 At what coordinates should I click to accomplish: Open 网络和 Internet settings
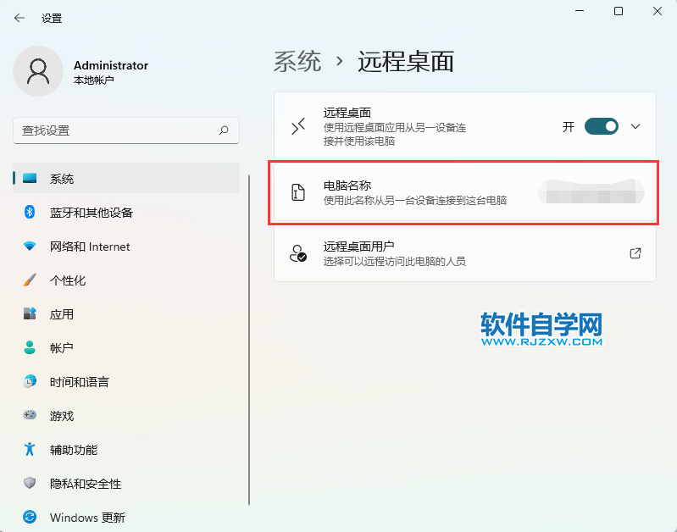point(126,247)
